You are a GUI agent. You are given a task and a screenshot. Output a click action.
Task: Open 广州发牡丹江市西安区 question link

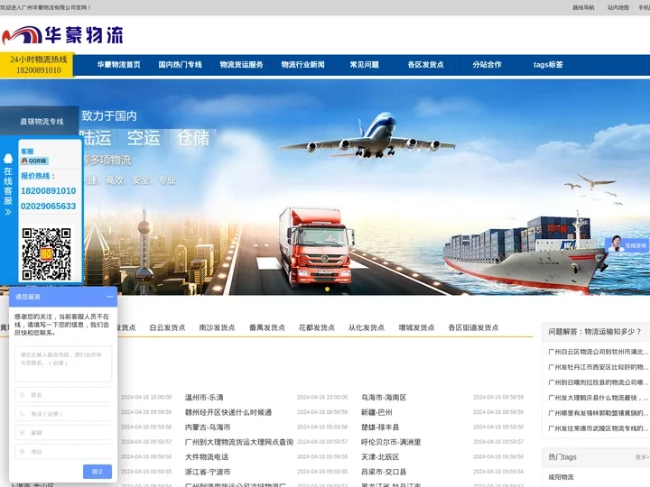pyautogui.click(x=599, y=367)
